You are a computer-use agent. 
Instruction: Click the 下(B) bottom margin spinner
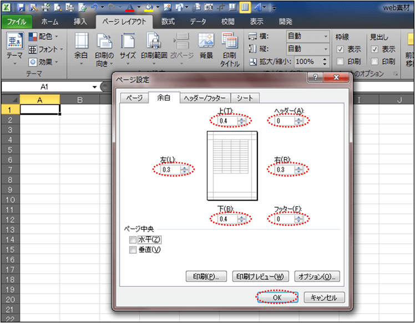[241, 219]
